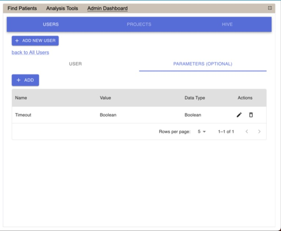Select the Admin Dashboard menu item

[x=107, y=8]
